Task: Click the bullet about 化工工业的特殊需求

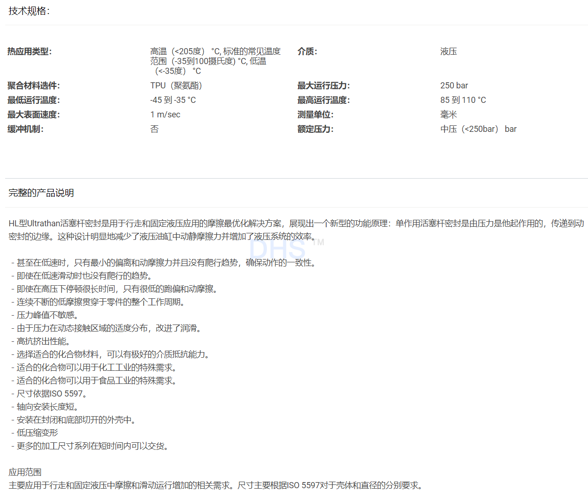Action: coord(95,368)
